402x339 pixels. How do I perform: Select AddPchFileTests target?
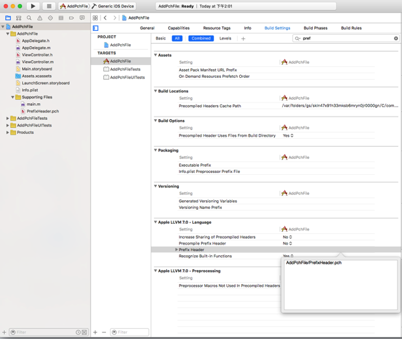122,69
